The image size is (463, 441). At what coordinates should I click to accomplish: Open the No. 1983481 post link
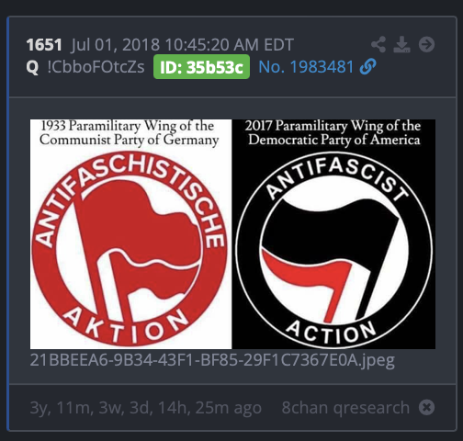click(306, 67)
